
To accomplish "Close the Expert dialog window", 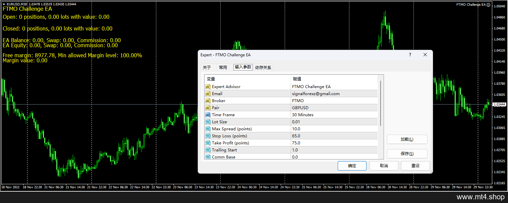I will click(425, 55).
